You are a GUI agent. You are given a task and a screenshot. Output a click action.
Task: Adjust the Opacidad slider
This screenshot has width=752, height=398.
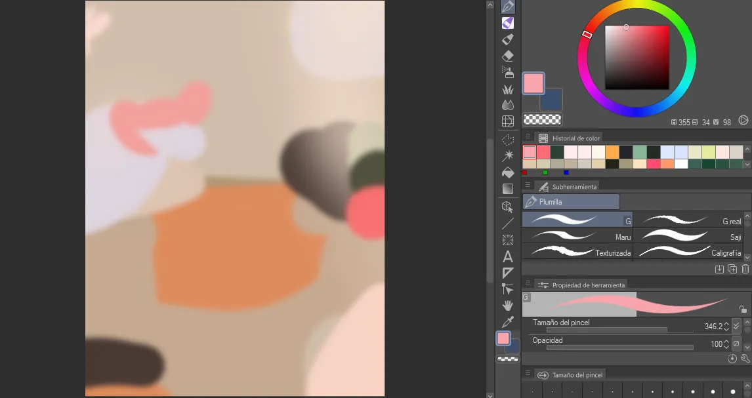[x=619, y=348]
